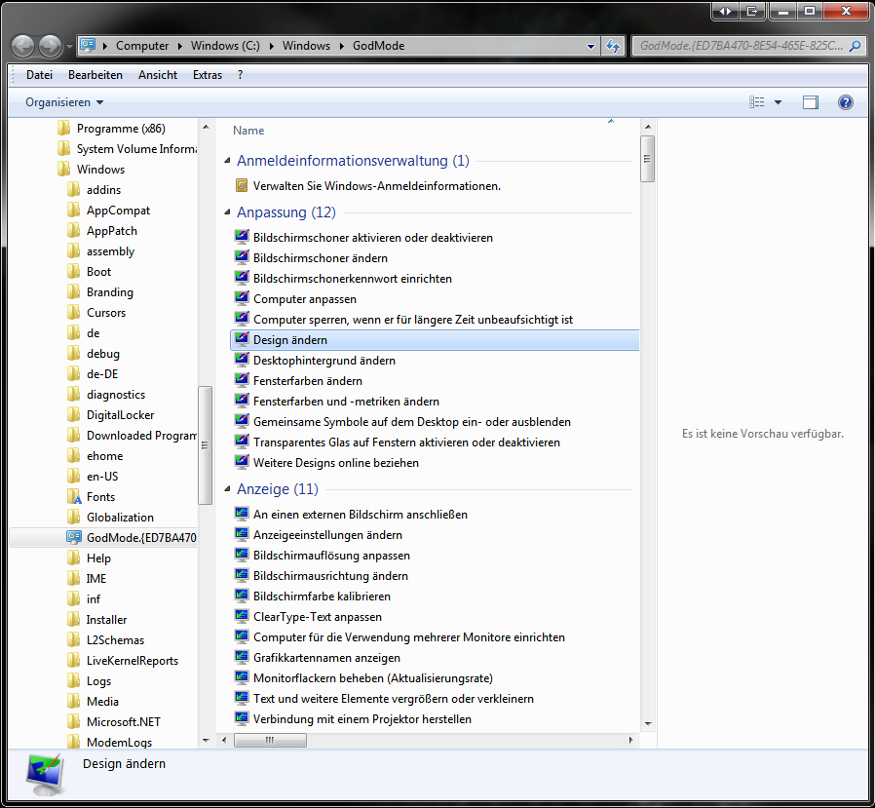Click the icon beside Desktophintergrund ändern

coord(242,360)
